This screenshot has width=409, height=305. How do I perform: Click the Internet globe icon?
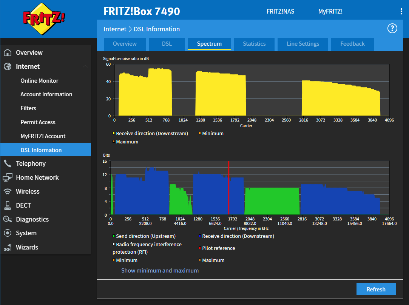tap(8, 66)
